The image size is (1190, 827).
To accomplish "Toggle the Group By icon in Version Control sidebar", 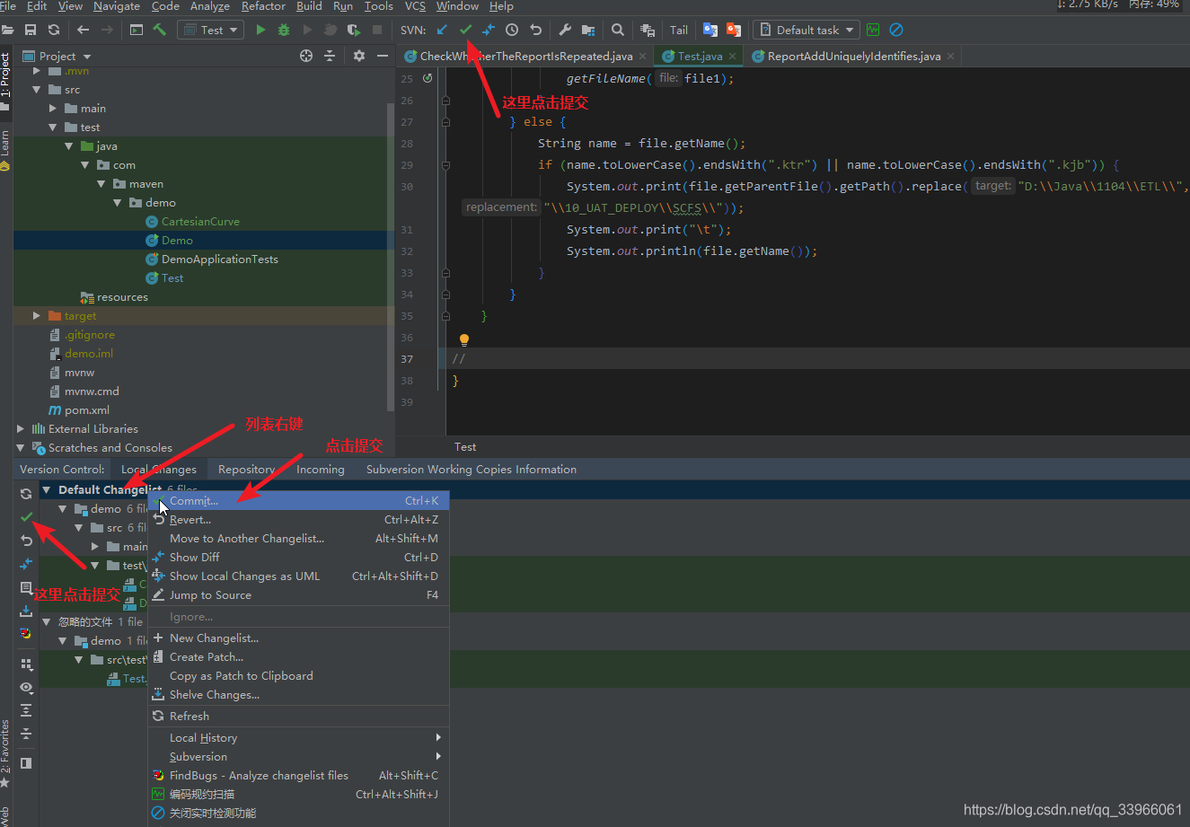I will pyautogui.click(x=26, y=664).
